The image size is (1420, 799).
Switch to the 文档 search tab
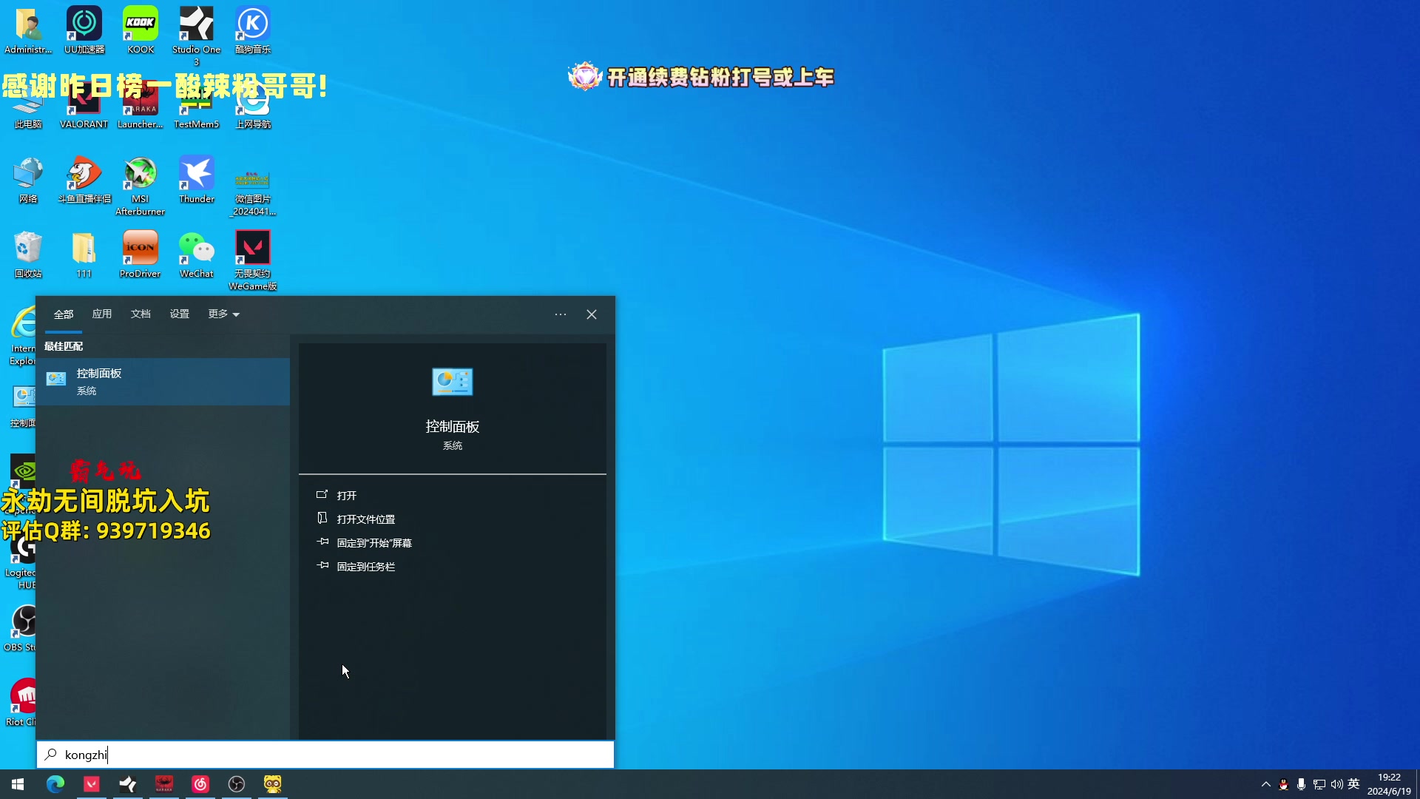pos(141,314)
